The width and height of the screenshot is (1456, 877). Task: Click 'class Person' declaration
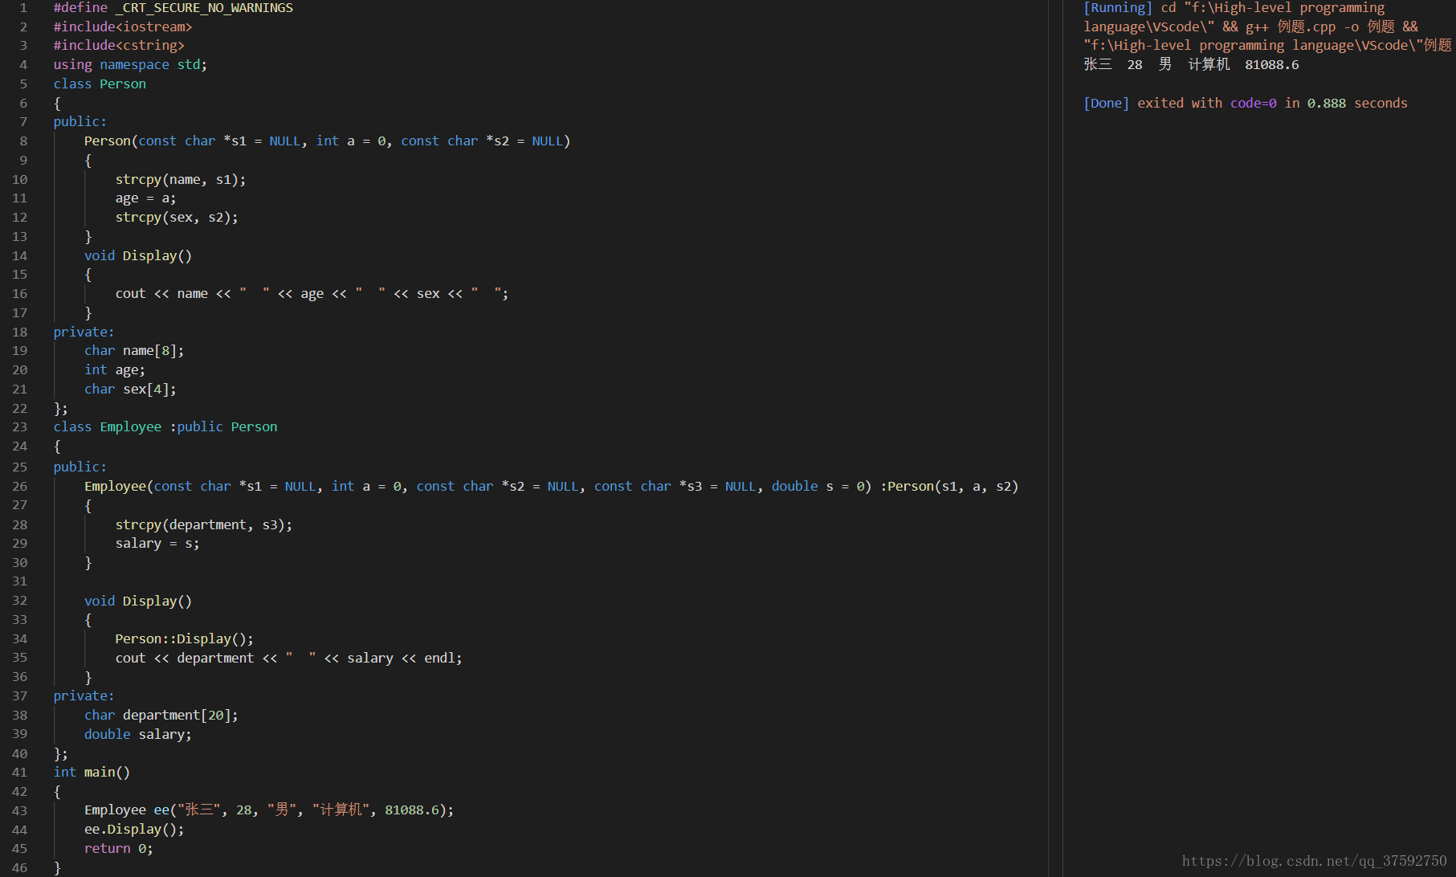pyautogui.click(x=100, y=84)
